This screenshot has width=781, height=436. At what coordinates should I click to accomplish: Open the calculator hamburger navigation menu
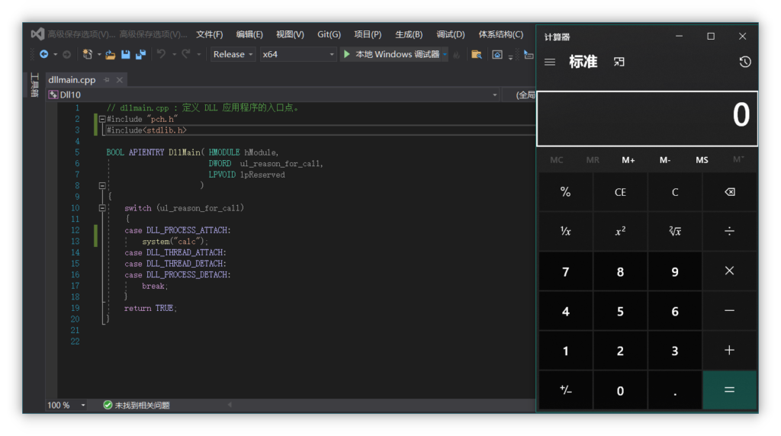tap(550, 63)
